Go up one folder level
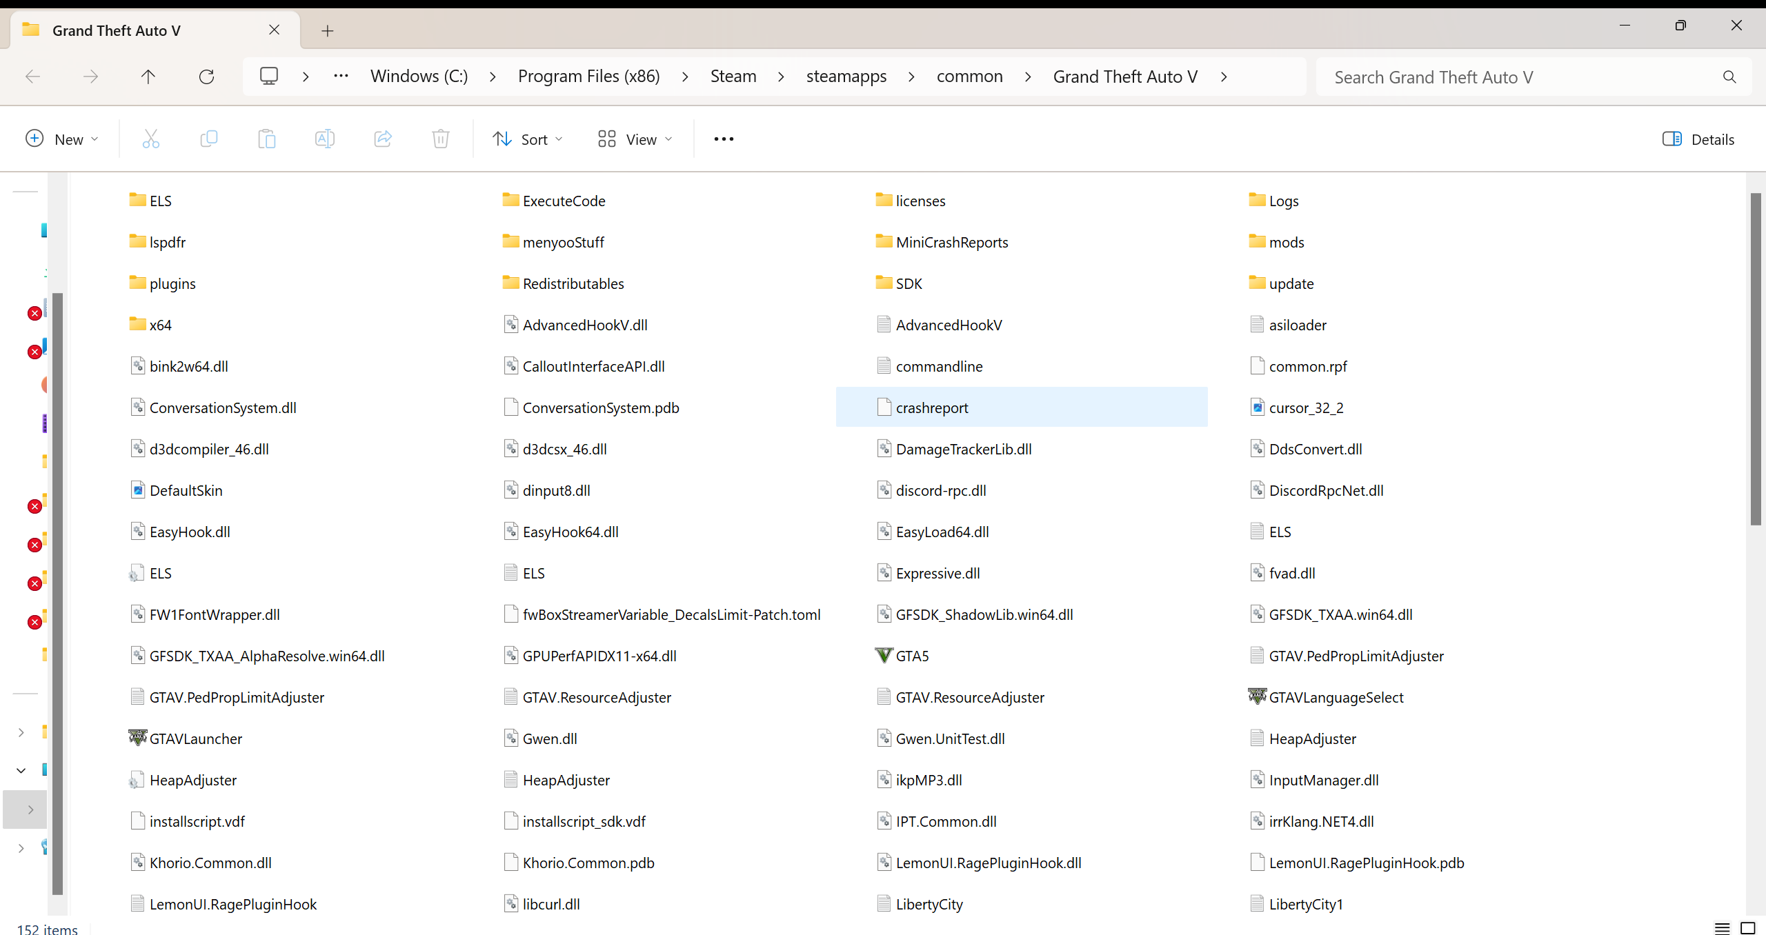The width and height of the screenshot is (1766, 935). click(x=148, y=77)
